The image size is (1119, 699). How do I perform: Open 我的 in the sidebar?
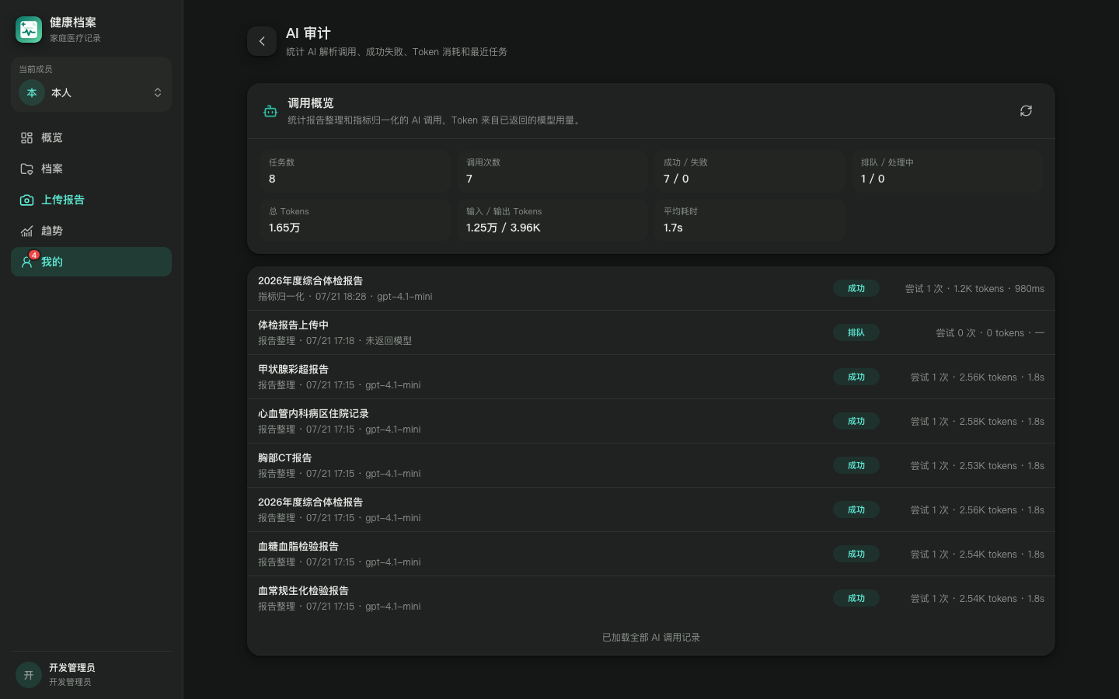(92, 262)
